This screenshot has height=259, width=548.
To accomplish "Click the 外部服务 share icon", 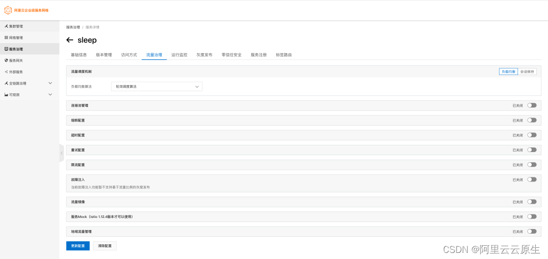I will click(6, 71).
